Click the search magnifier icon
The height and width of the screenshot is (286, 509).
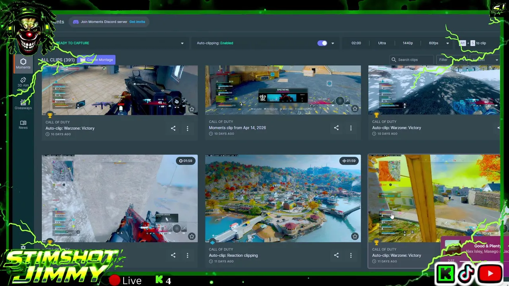394,60
